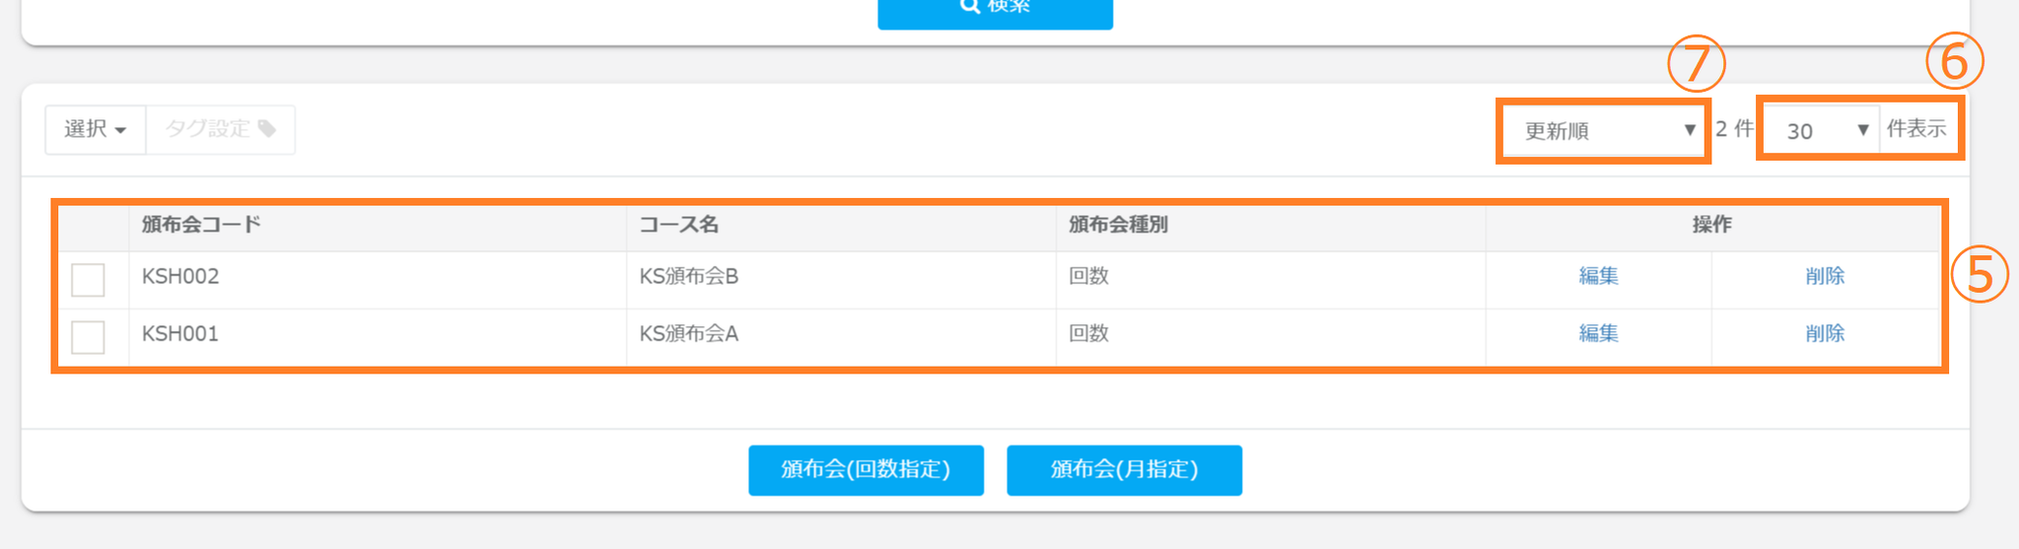The width and height of the screenshot is (2019, 549).
Task: Click the KS頒布会B course name cell
Action: 689,276
